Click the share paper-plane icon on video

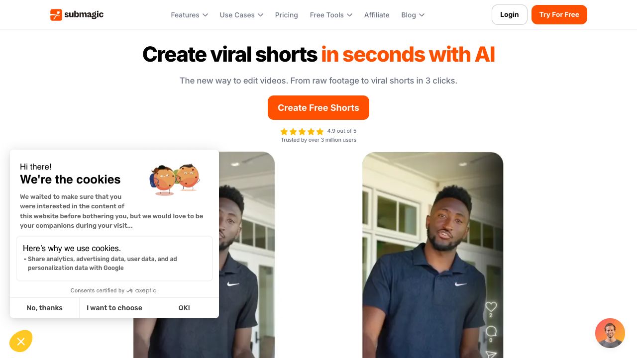click(491, 355)
